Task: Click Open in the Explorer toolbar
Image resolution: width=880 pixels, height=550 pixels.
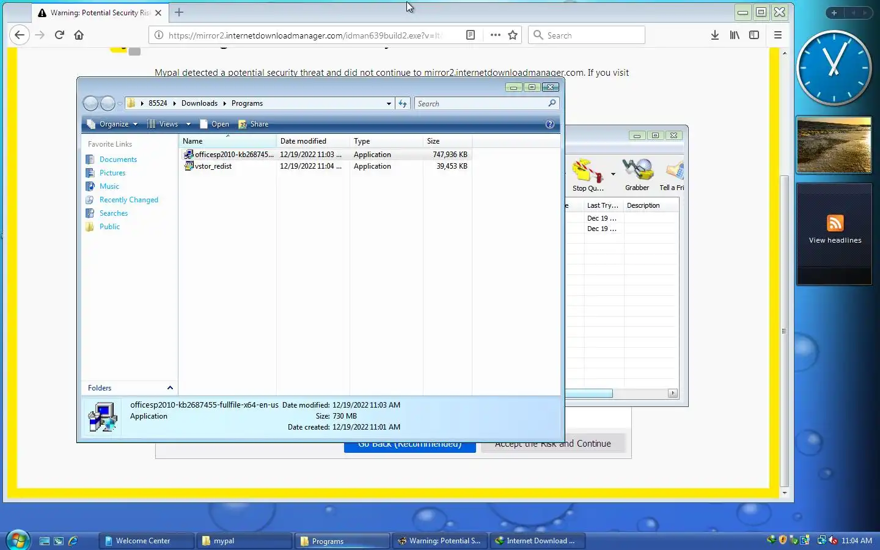Action: [215, 124]
